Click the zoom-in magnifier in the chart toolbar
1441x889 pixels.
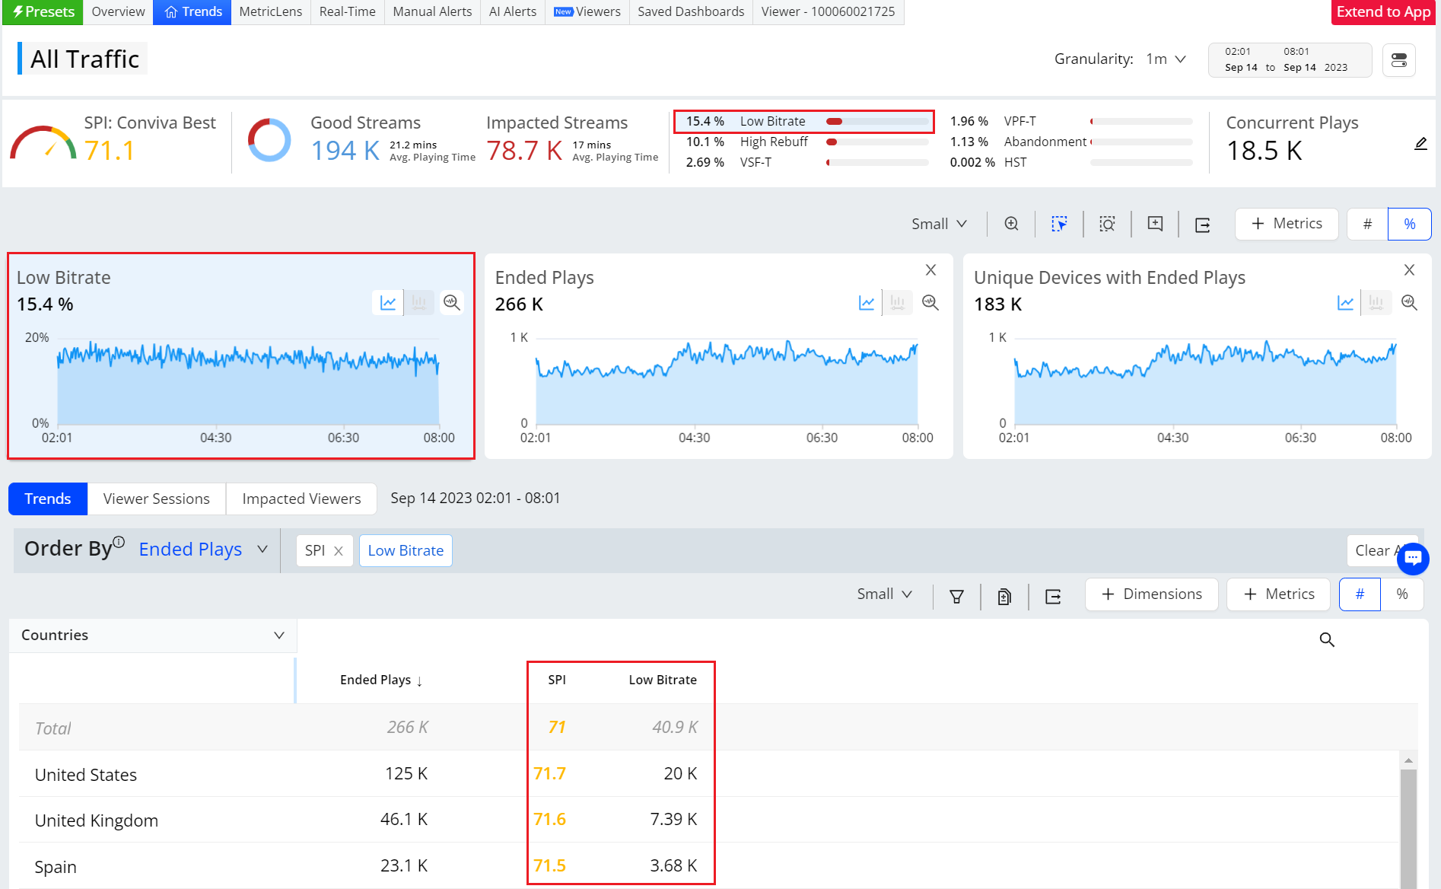click(1011, 224)
